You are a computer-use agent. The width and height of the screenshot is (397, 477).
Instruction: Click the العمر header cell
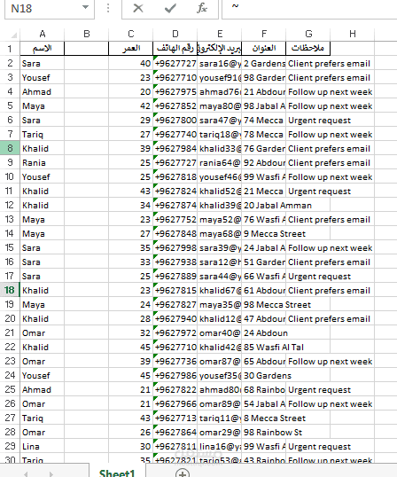coord(131,49)
